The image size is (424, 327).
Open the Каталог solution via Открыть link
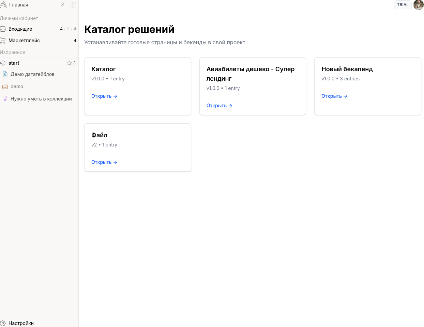coord(104,96)
